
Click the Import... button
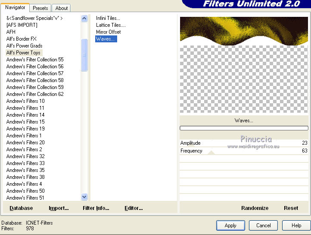click(x=59, y=208)
